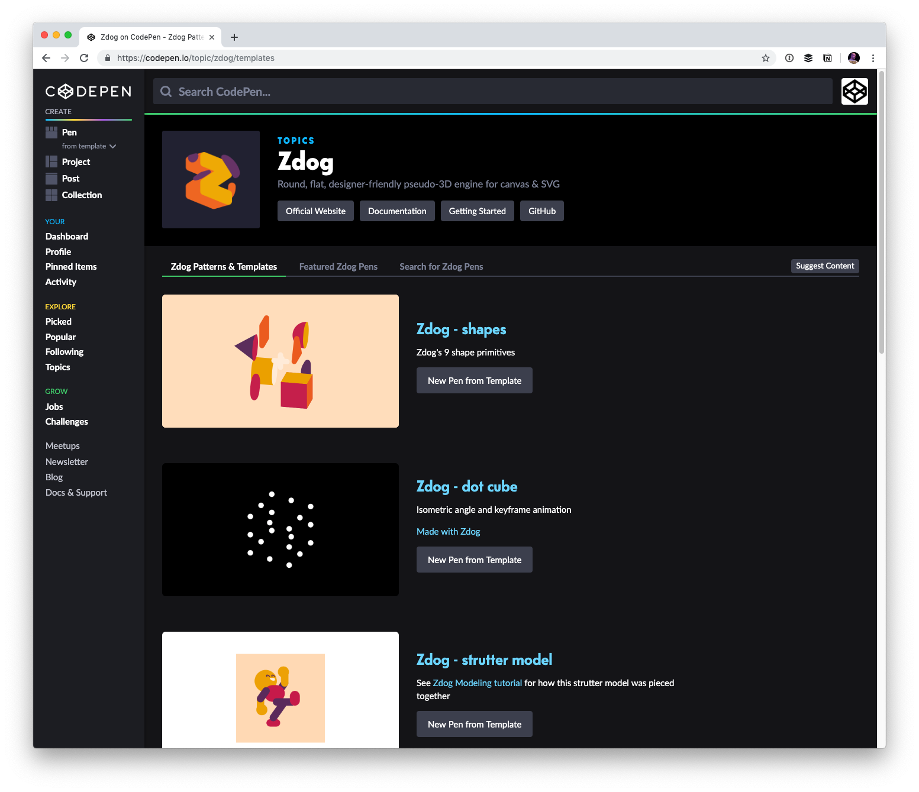This screenshot has width=919, height=792.
Task: Open the 'Zdog Modeling tutorial' link
Action: click(x=478, y=683)
